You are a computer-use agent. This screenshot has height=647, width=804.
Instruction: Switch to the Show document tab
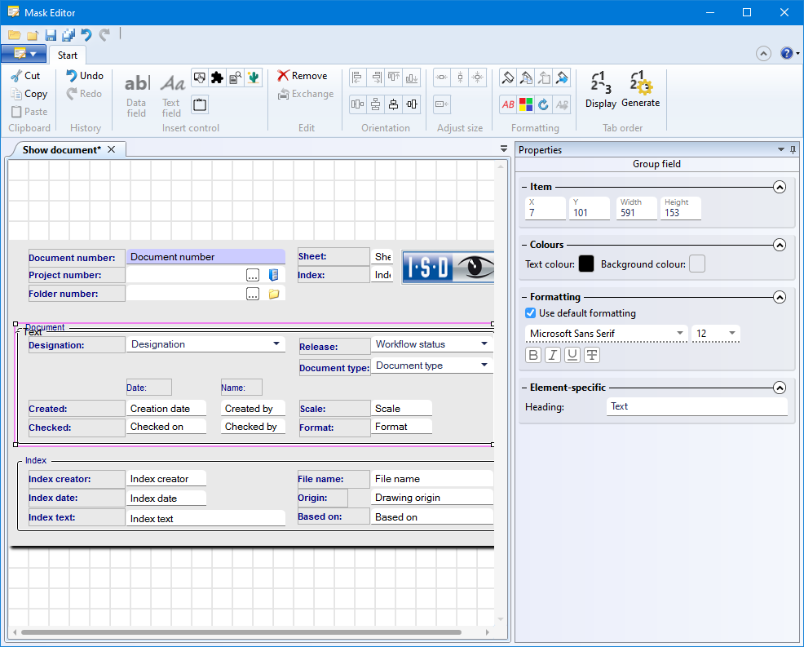pyautogui.click(x=61, y=150)
